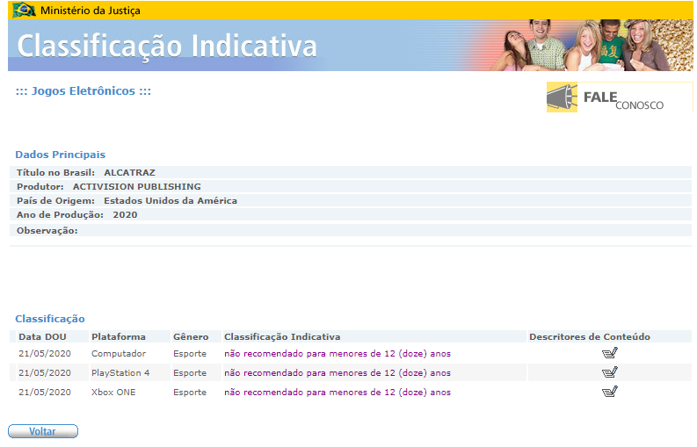Click Computador rating 'não recomendado para menores de 12'

pos(338,354)
